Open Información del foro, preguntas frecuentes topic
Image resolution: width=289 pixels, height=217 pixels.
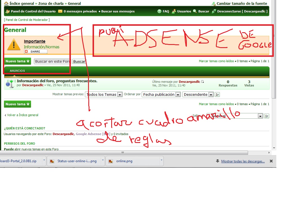pos(57,81)
